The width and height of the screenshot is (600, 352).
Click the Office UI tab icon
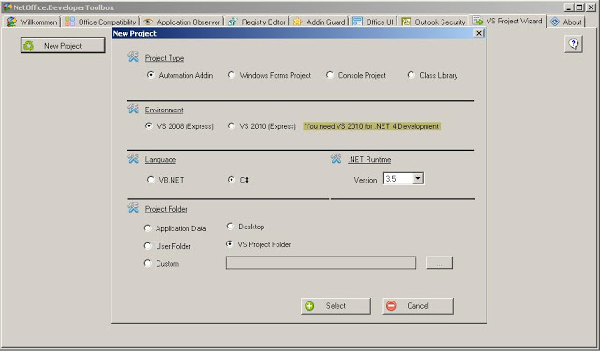point(357,22)
